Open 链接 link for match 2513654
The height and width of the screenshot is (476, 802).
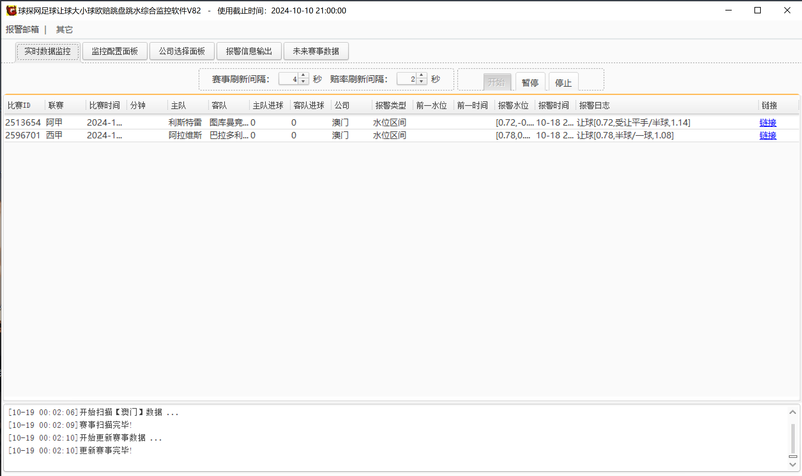point(768,122)
